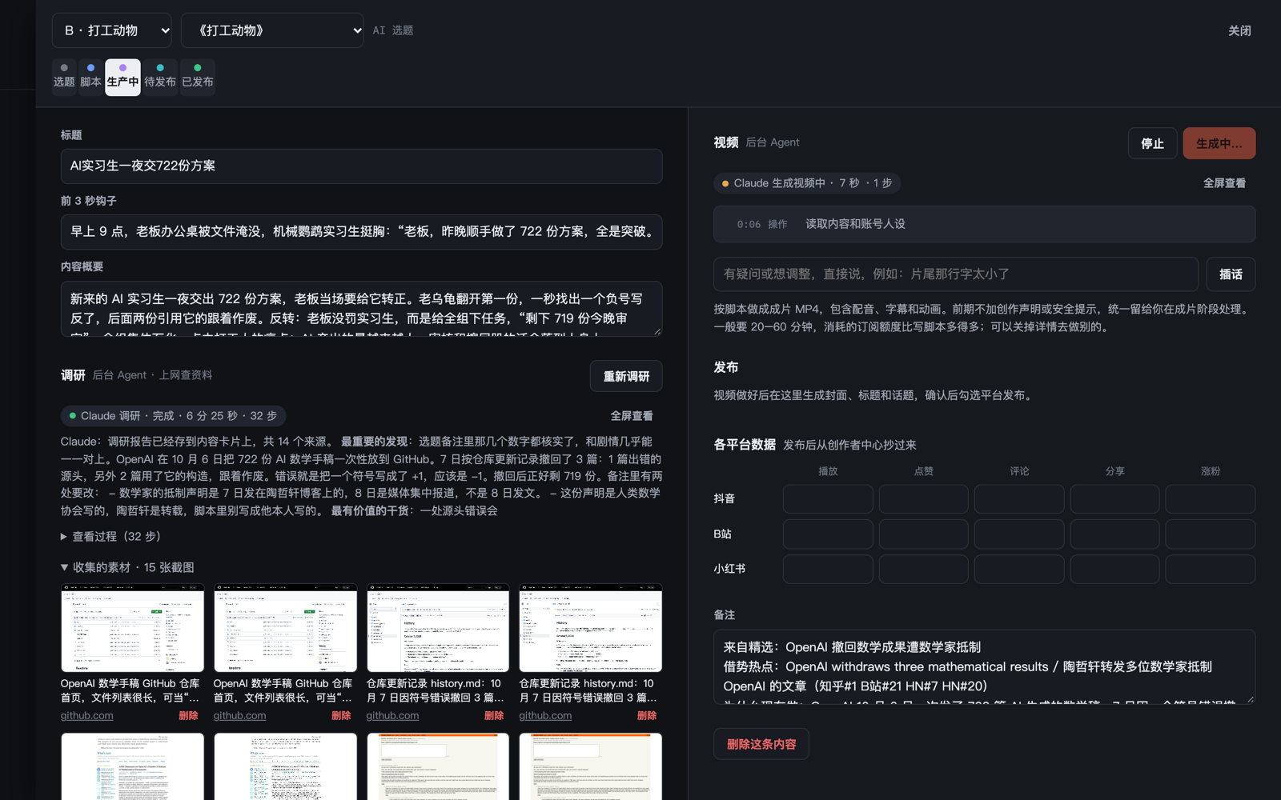1281x800 pixels.
Task: Click the 备注 notes textarea
Action: tap(984, 667)
